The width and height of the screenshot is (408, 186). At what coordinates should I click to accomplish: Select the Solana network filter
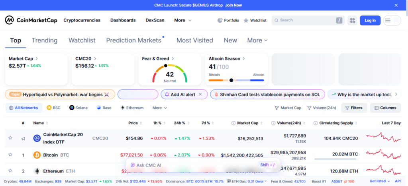point(78,108)
